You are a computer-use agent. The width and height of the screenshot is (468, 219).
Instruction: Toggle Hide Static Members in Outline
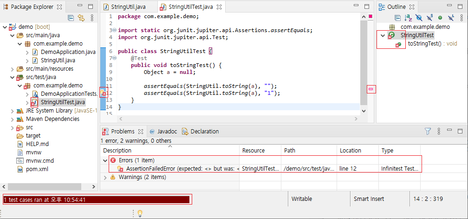429,18
